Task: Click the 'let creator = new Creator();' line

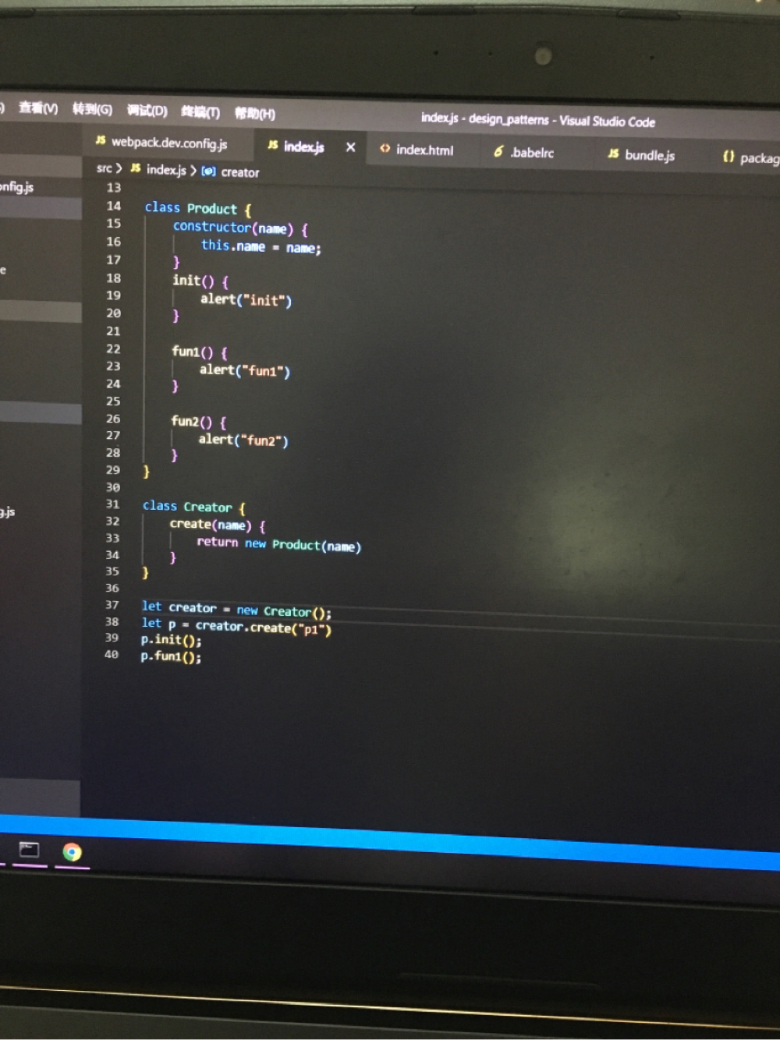Action: (x=236, y=609)
